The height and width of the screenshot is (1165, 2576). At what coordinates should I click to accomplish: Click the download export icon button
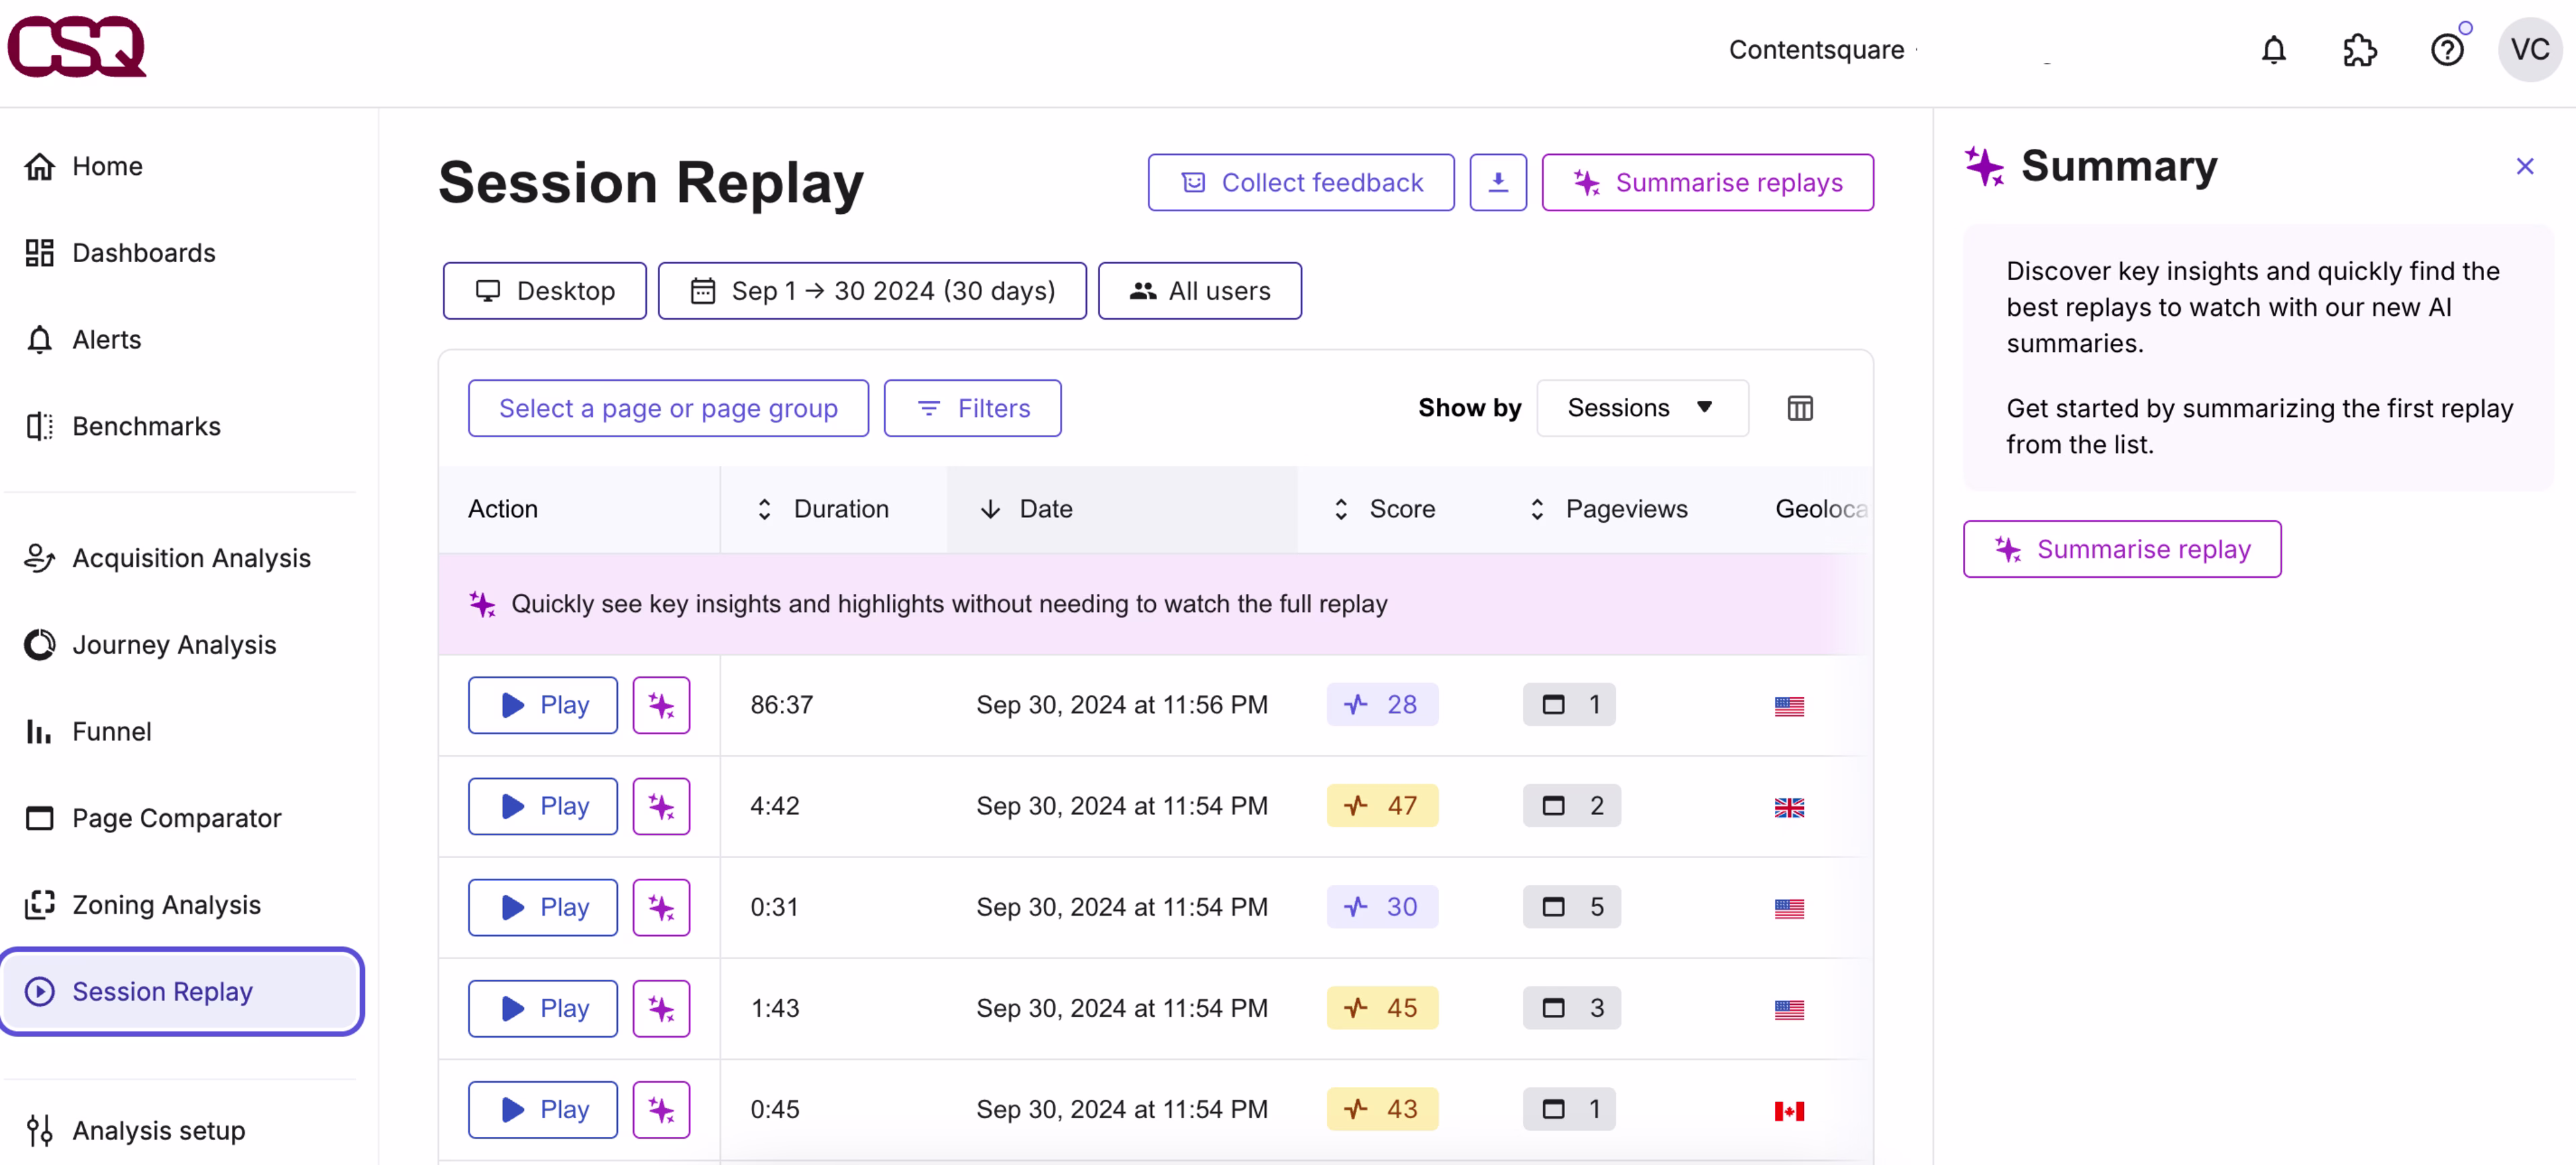pyautogui.click(x=1497, y=182)
